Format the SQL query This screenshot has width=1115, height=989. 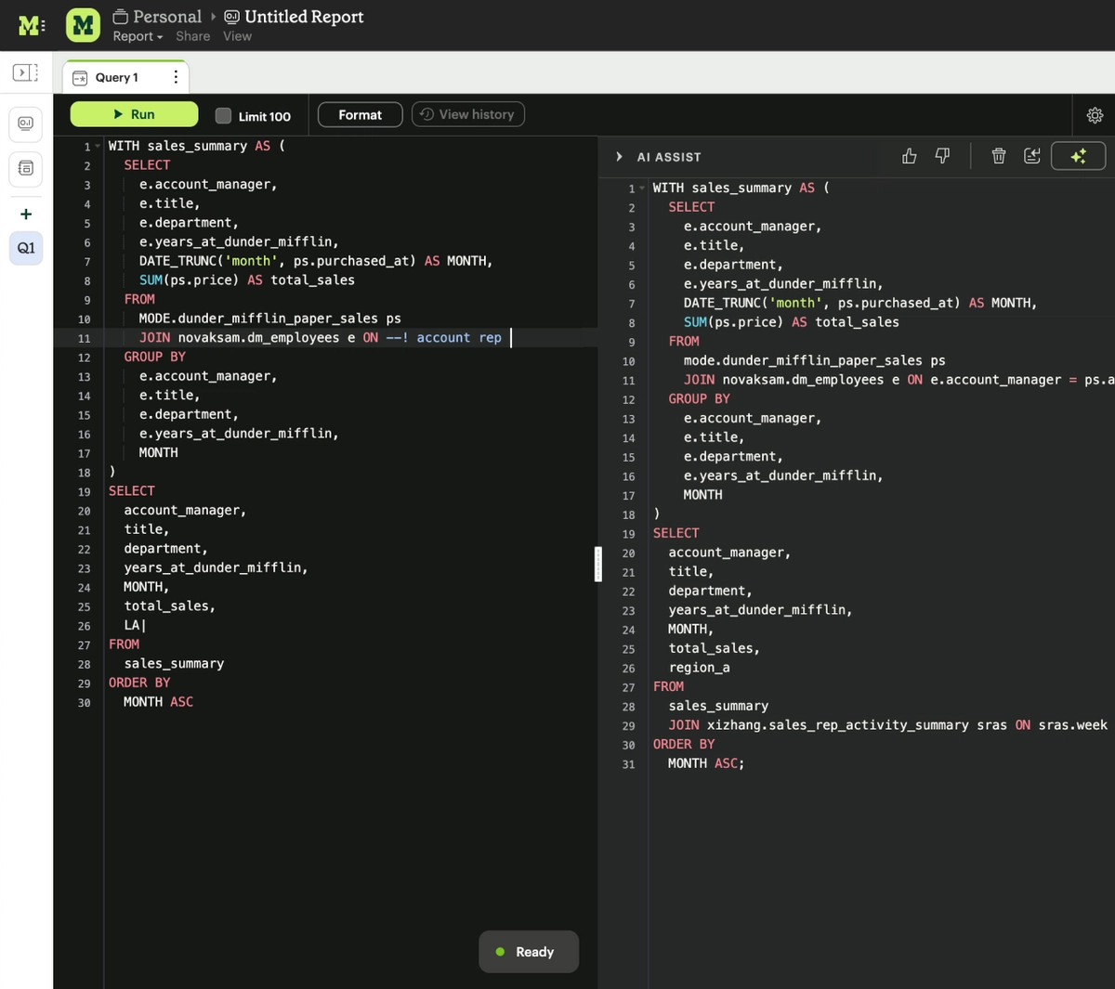[360, 114]
